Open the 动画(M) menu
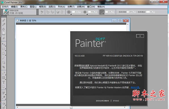The image size is (169, 109). (x=81, y=7)
